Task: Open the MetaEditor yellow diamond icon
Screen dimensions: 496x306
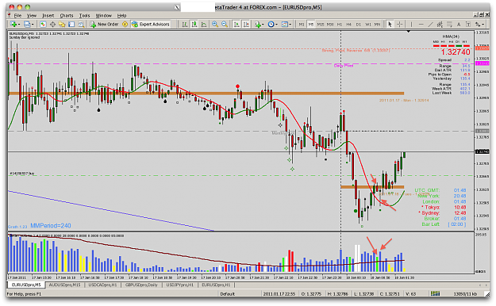Action: (x=125, y=25)
